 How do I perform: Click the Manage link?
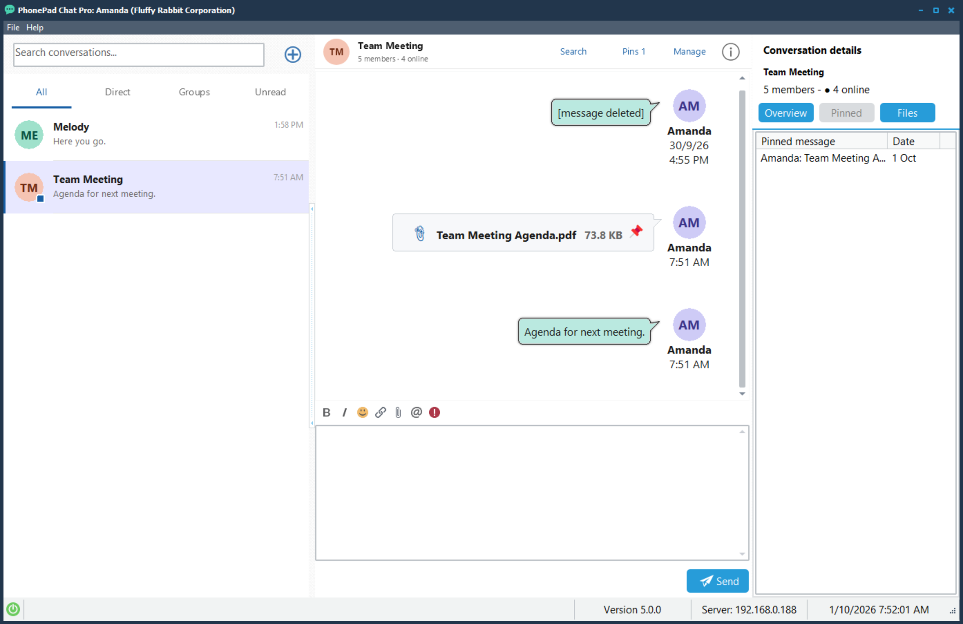coord(689,52)
